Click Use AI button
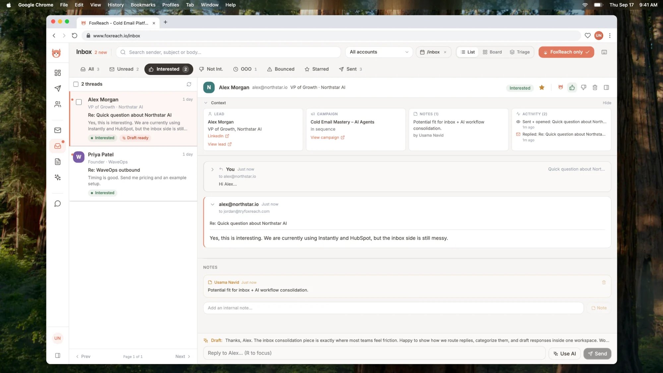663x373 pixels. point(565,354)
